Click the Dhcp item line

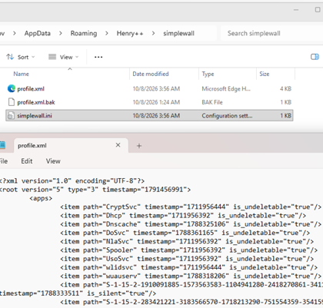click(x=183, y=216)
